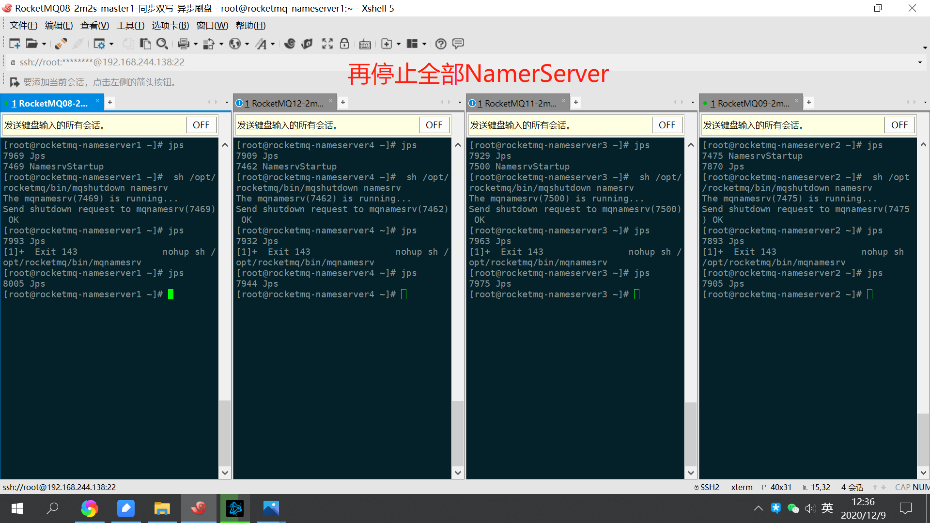Viewport: 930px width, 523px height.
Task: Toggle OFF button in nameserver4 pane
Action: coord(434,125)
